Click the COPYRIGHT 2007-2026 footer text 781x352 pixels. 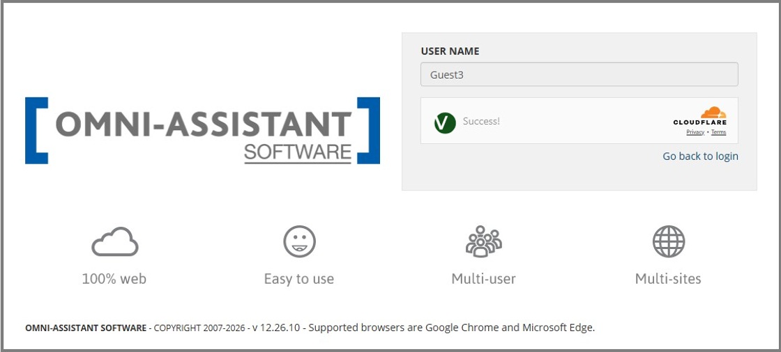(199, 328)
